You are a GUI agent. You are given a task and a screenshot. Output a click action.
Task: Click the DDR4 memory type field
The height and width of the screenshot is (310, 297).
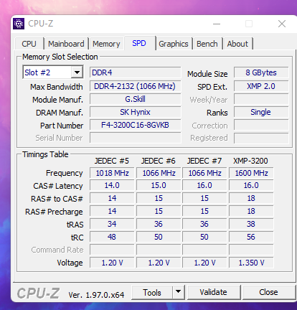pos(136,72)
